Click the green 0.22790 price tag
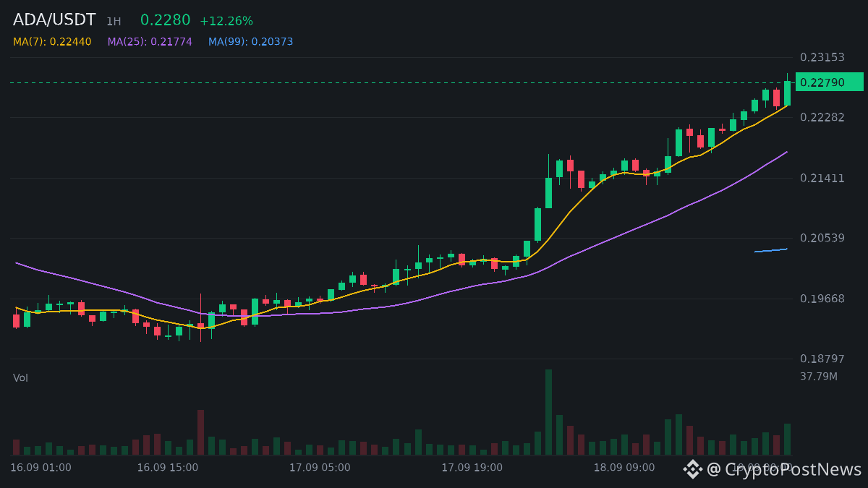The width and height of the screenshot is (868, 488). [829, 82]
